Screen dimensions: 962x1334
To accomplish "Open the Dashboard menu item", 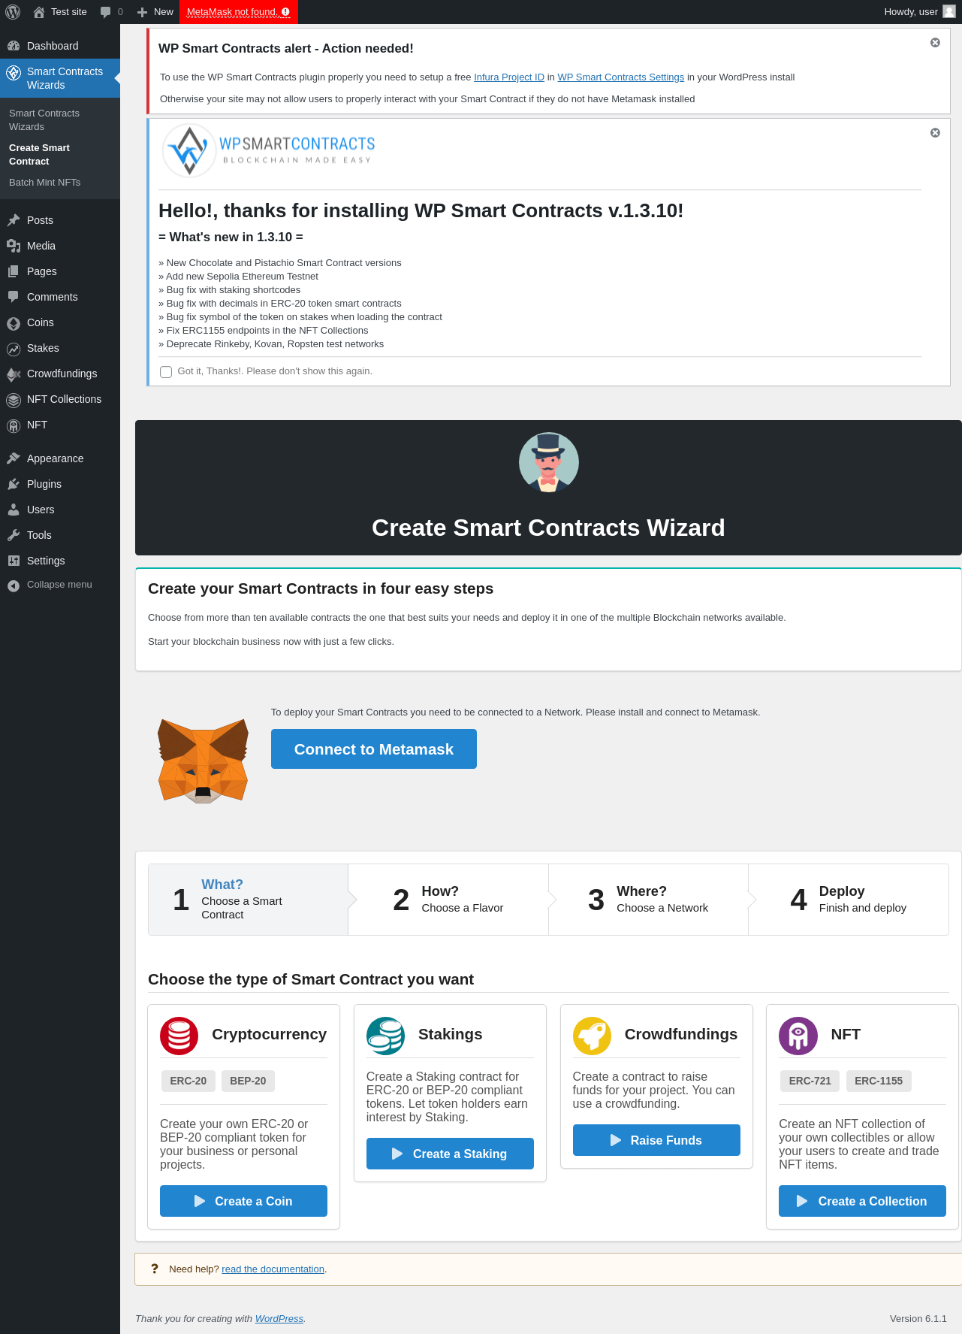I will [x=60, y=46].
